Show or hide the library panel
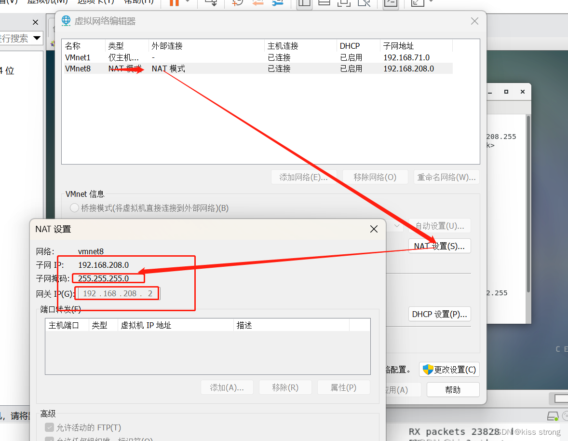The height and width of the screenshot is (441, 568). [304, 2]
